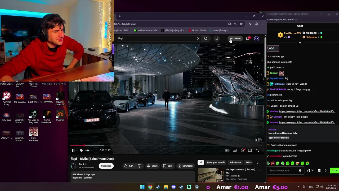Click the green Chat send button

[x=334, y=171]
